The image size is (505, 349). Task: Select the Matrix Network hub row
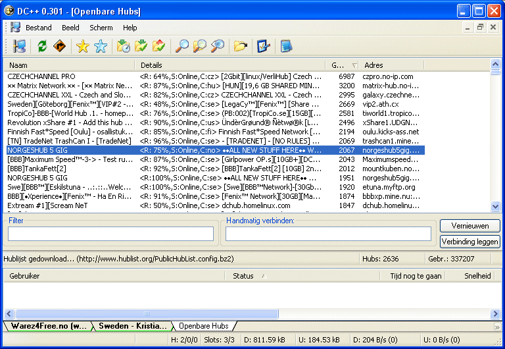[x=215, y=86]
